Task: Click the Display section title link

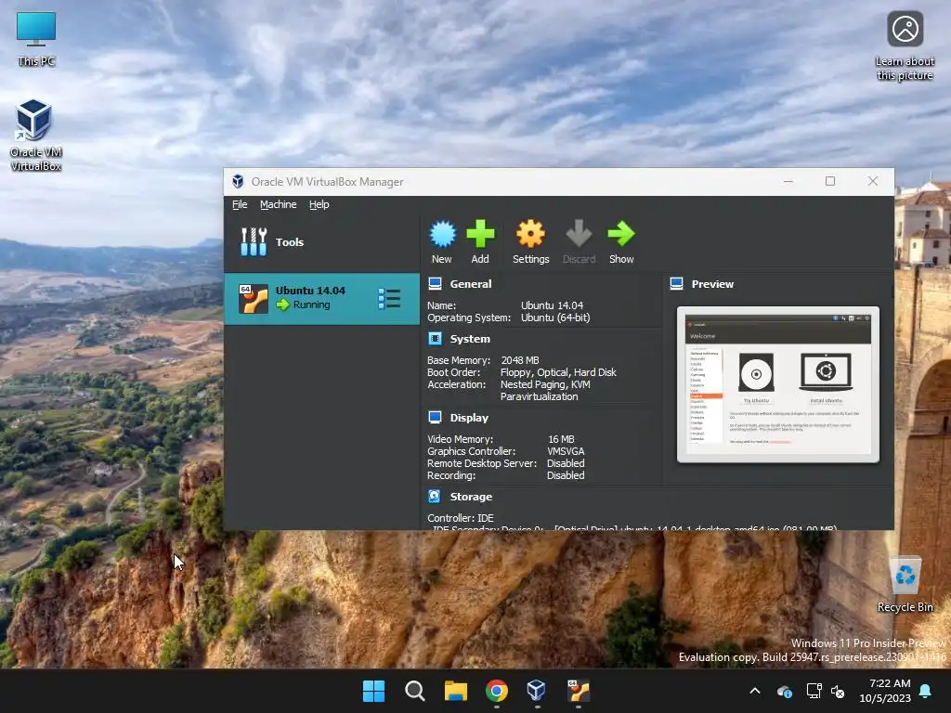Action: 469,418
